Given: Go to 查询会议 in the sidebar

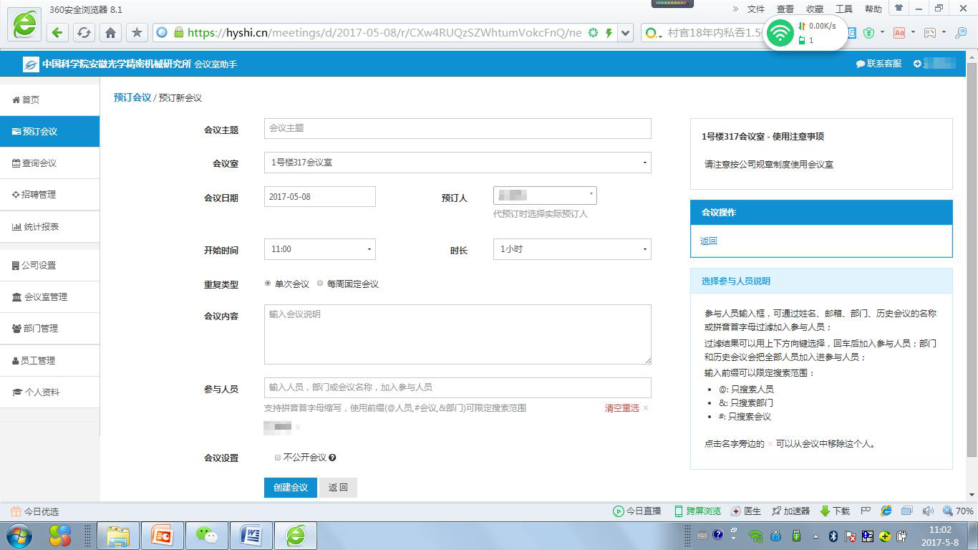Looking at the screenshot, I should click(39, 163).
